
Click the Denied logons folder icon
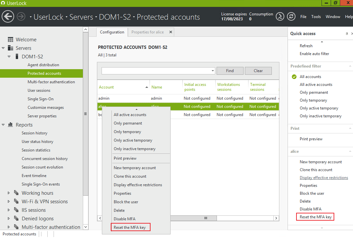[16, 218]
